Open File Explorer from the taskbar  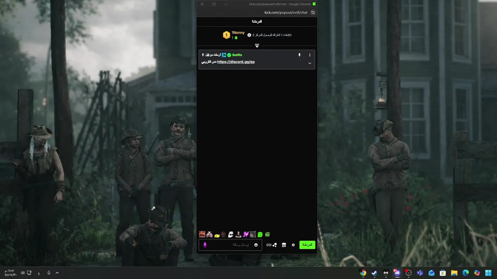click(454, 273)
